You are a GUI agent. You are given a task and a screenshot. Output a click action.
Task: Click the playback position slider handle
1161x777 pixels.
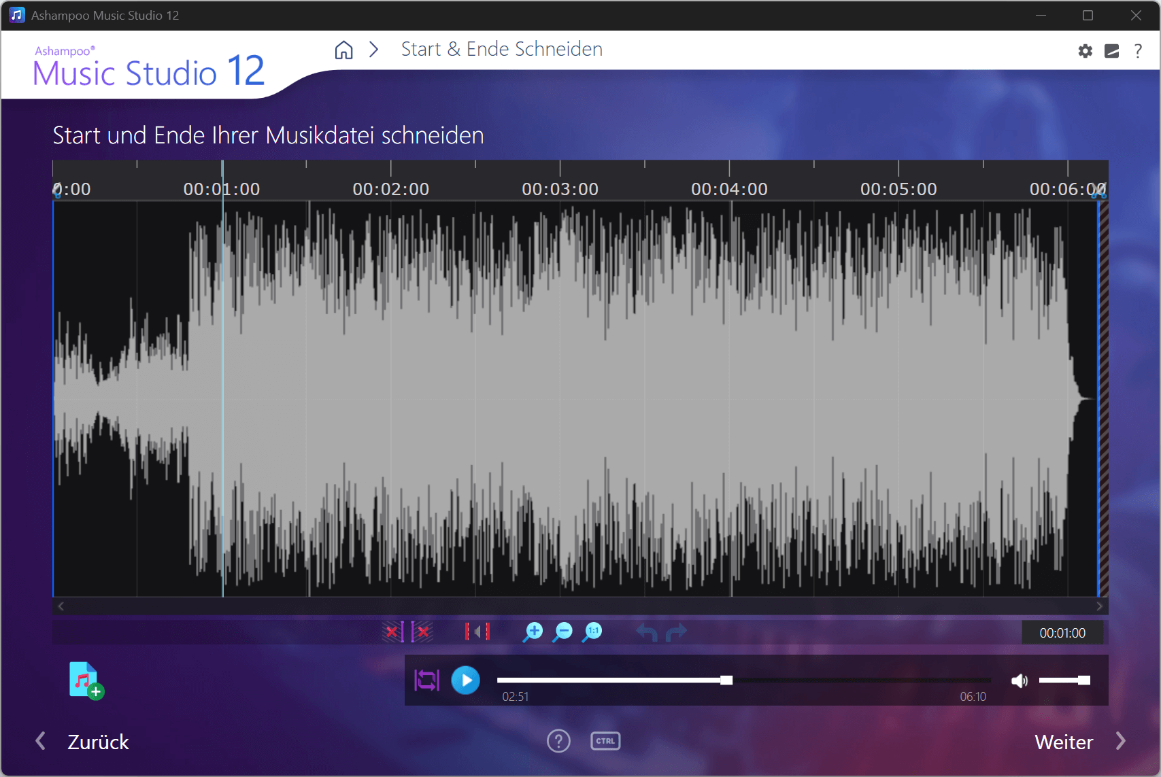(x=726, y=680)
